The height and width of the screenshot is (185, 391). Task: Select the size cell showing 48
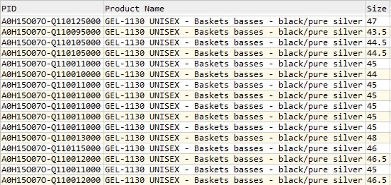click(378, 138)
